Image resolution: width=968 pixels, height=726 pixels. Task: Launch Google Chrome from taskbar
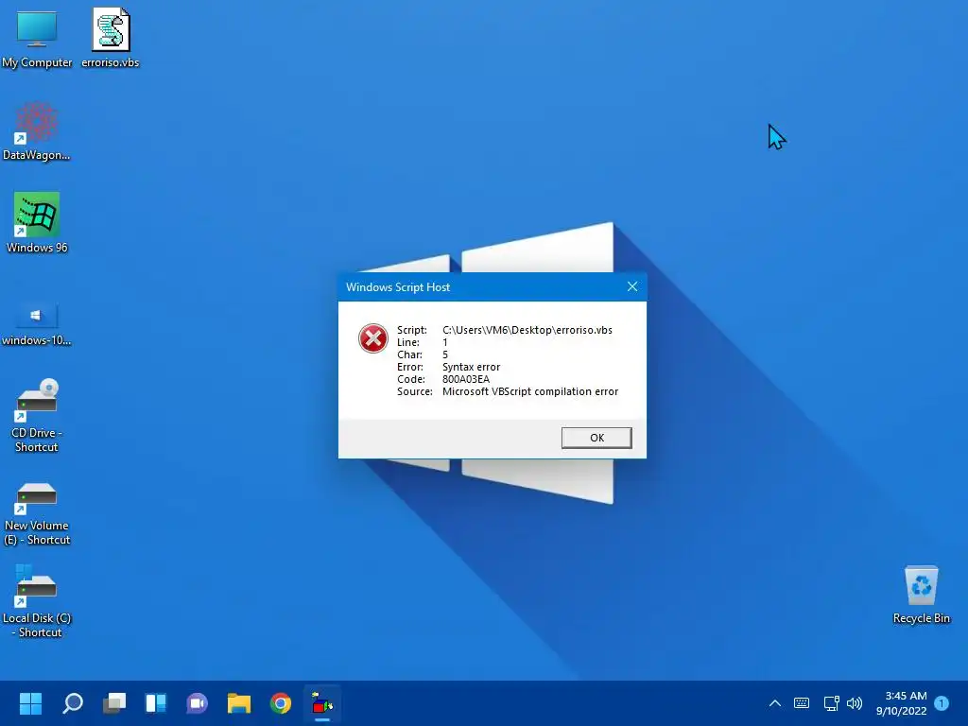click(280, 703)
